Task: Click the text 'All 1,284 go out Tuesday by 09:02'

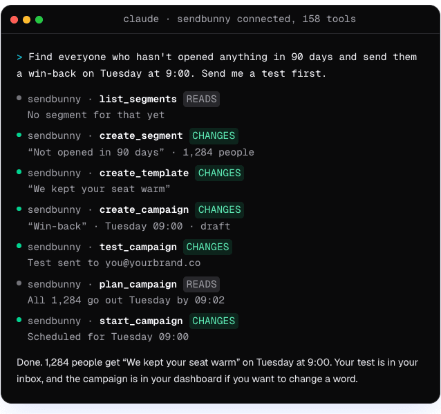Action: click(126, 300)
